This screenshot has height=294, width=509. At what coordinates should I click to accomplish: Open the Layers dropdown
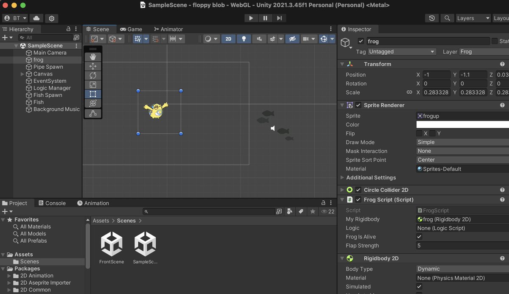point(473,18)
